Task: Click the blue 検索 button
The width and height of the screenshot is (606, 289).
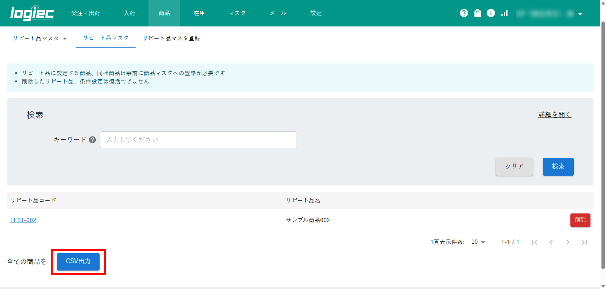Action: coord(558,167)
